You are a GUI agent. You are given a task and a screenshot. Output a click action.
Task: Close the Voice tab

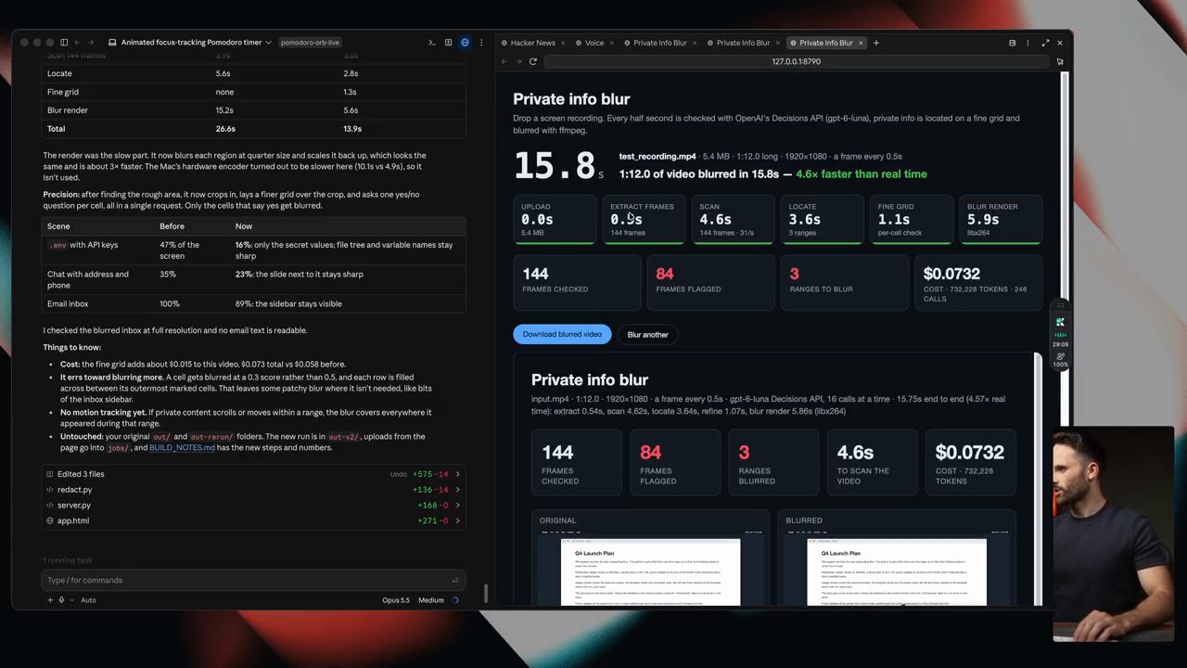pyautogui.click(x=614, y=43)
